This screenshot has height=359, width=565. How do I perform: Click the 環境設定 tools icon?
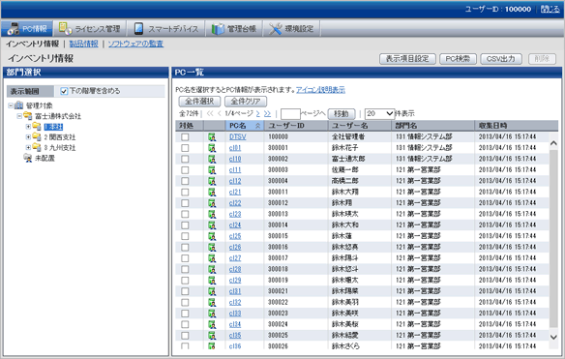click(x=276, y=29)
